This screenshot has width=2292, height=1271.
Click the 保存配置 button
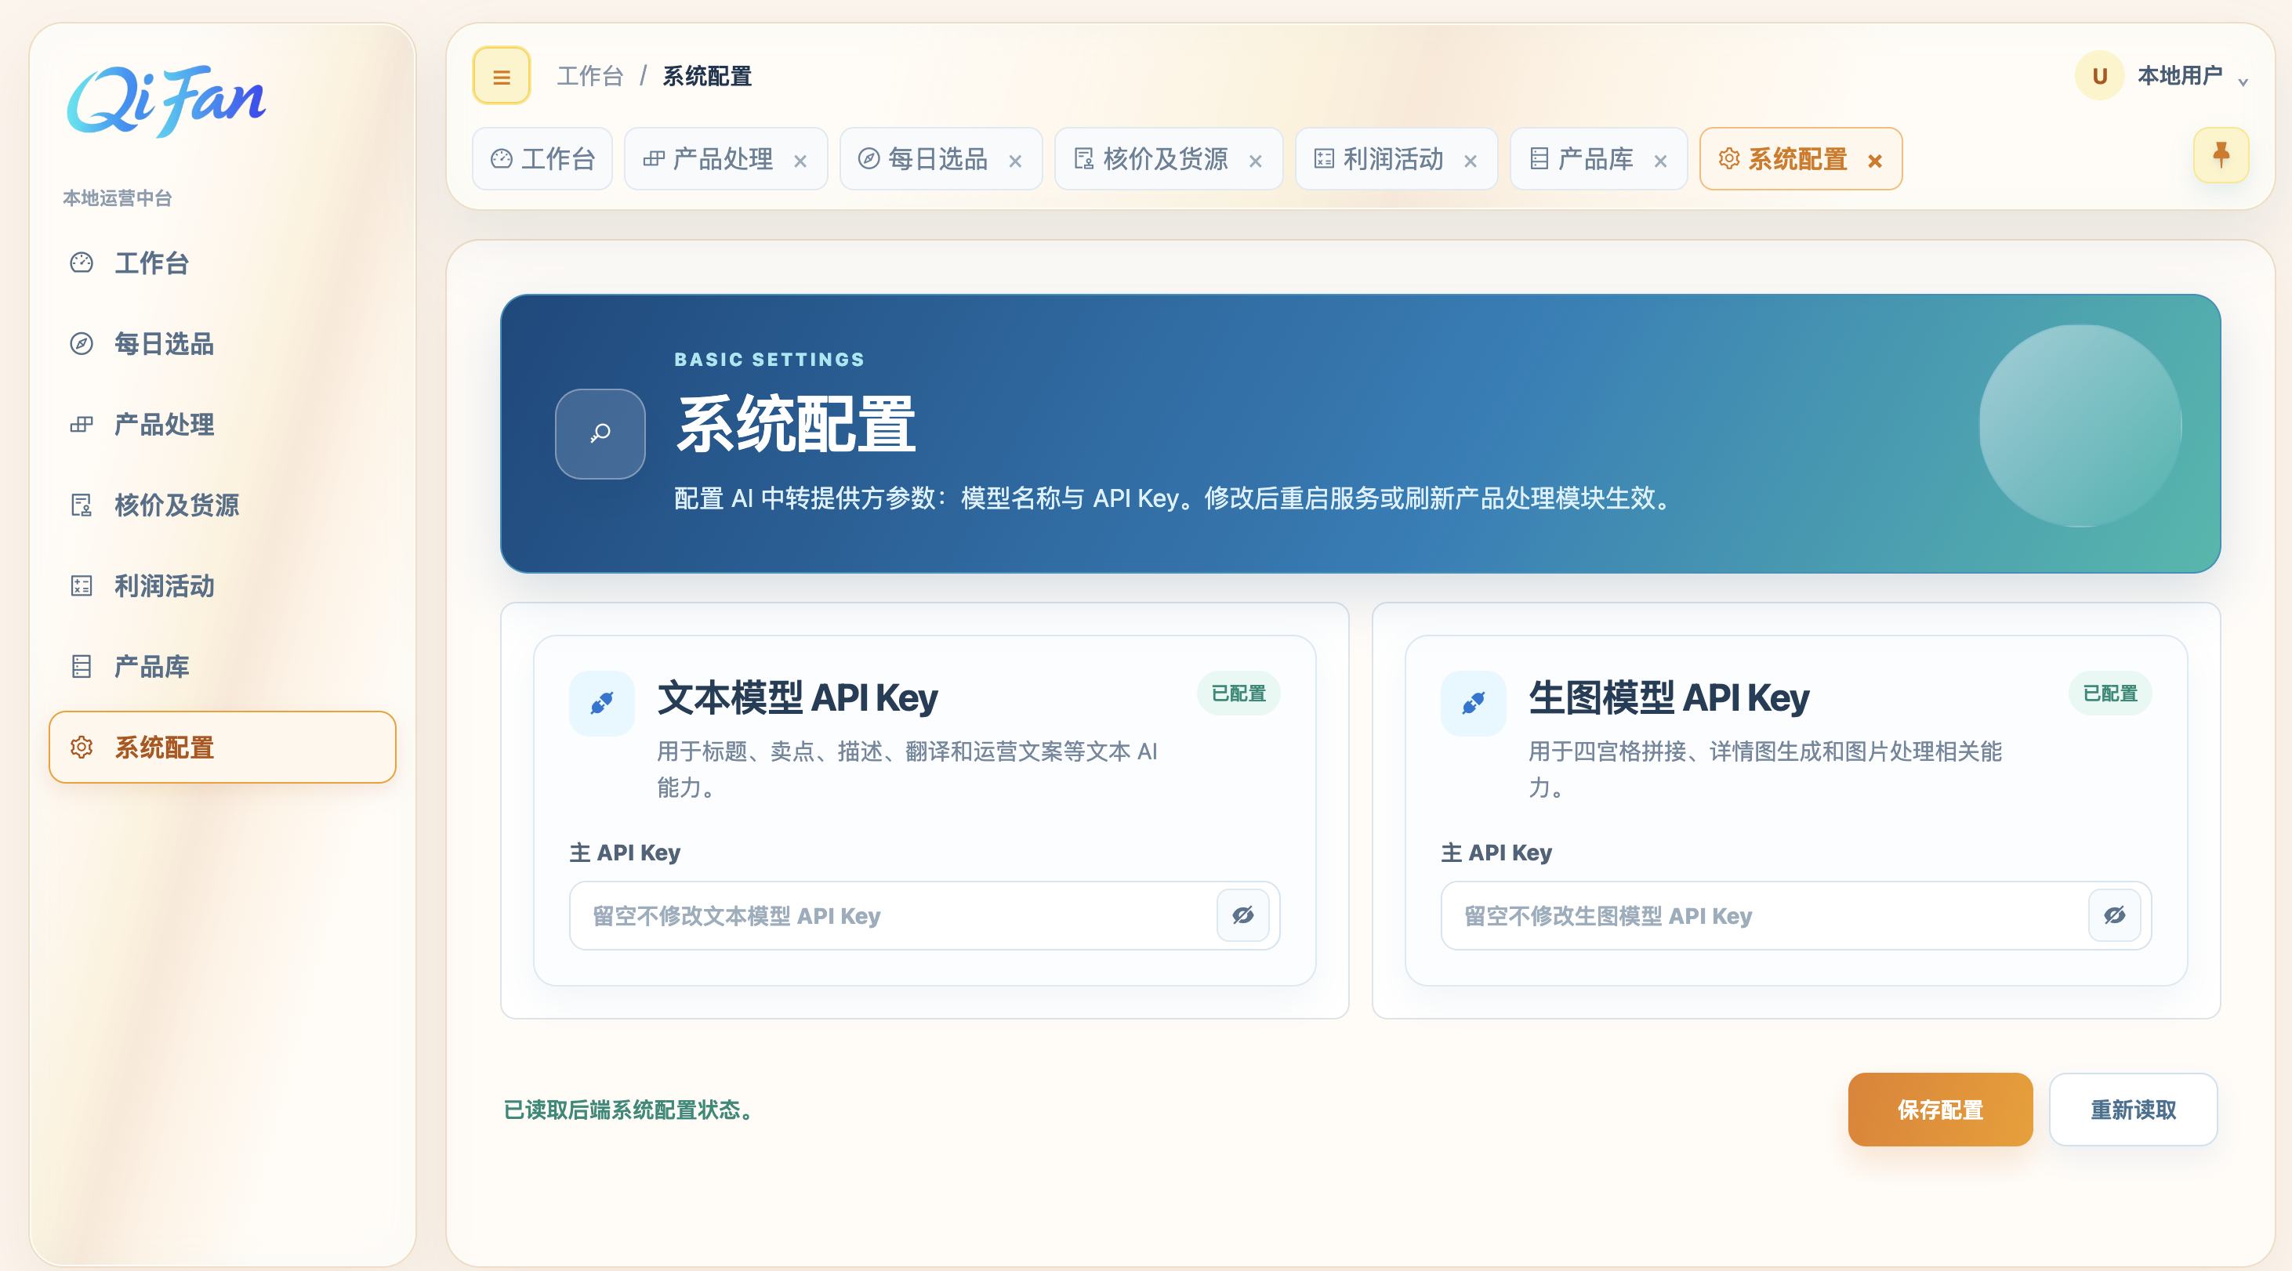click(1941, 1110)
